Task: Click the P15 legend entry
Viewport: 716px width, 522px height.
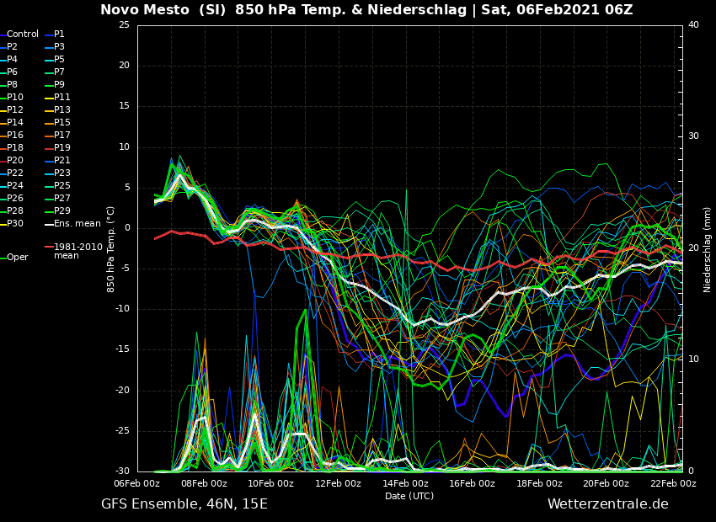Action: click(x=61, y=123)
